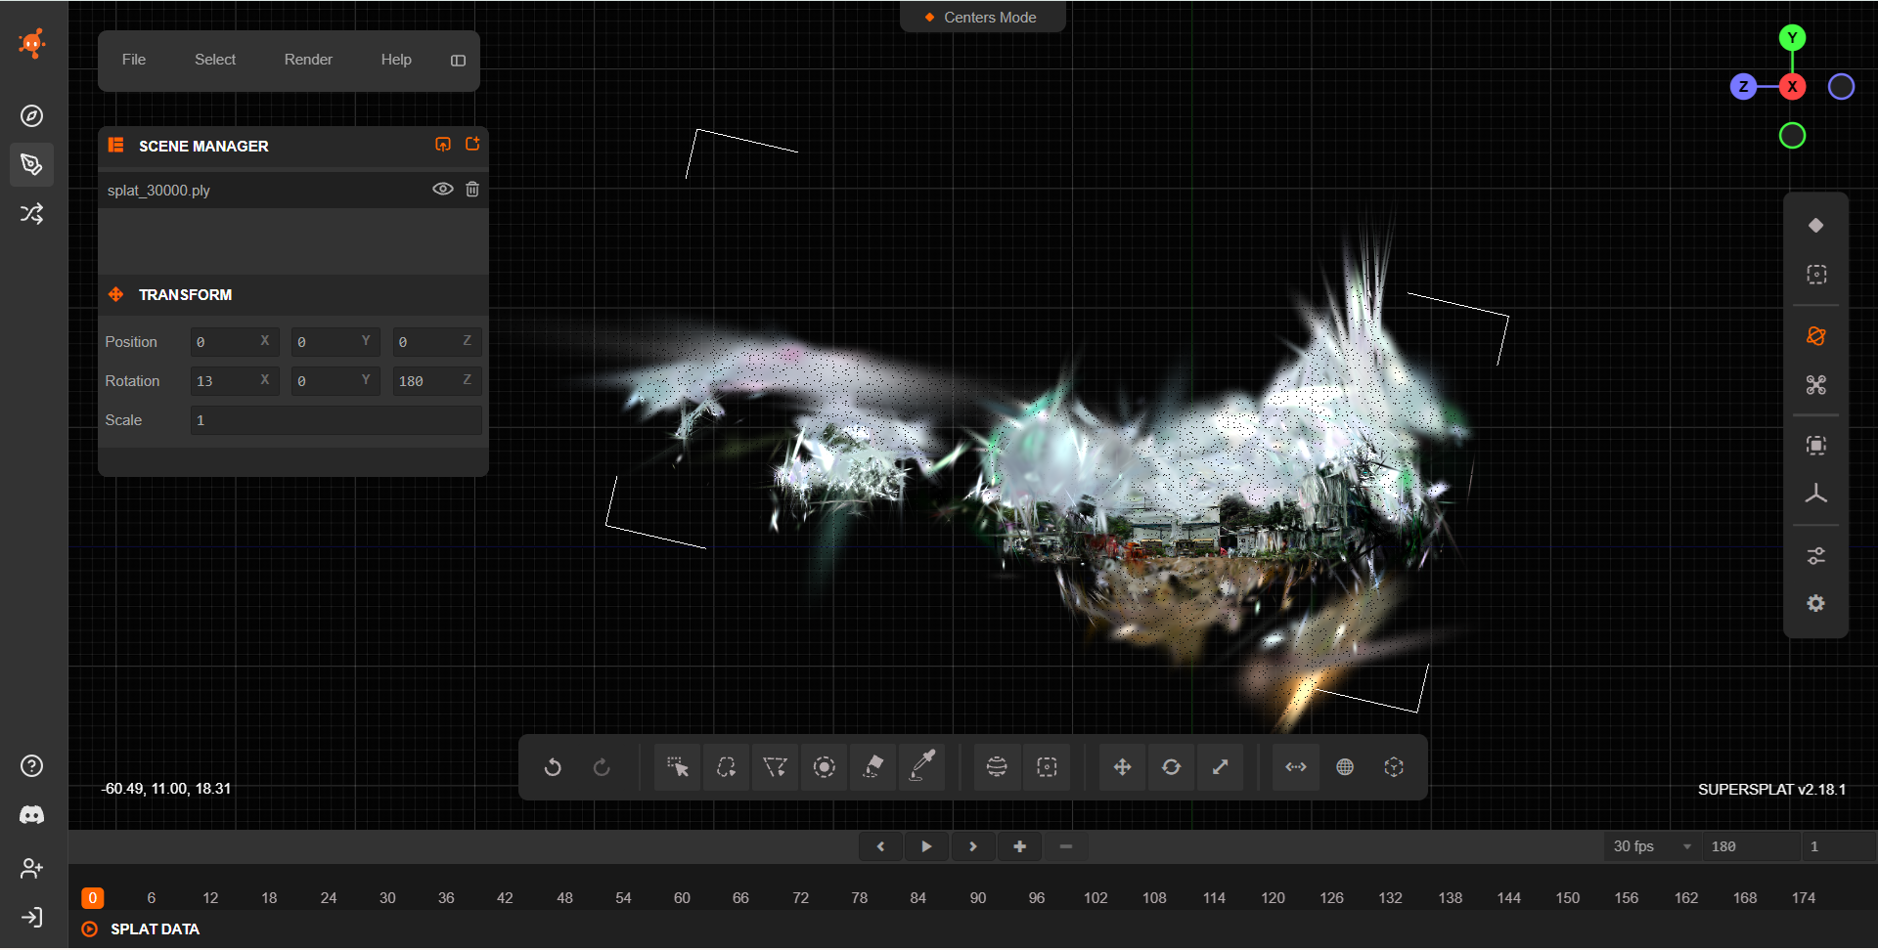Open the Render menu

[x=308, y=60]
